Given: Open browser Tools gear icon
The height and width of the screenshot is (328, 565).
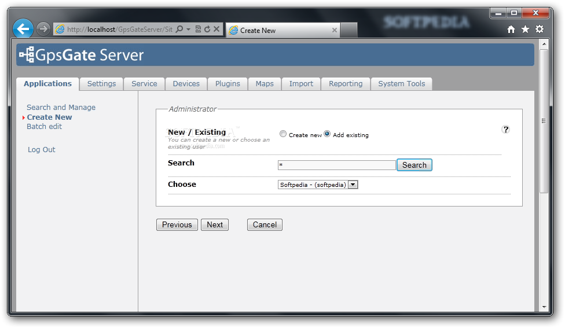Looking at the screenshot, I should [540, 29].
